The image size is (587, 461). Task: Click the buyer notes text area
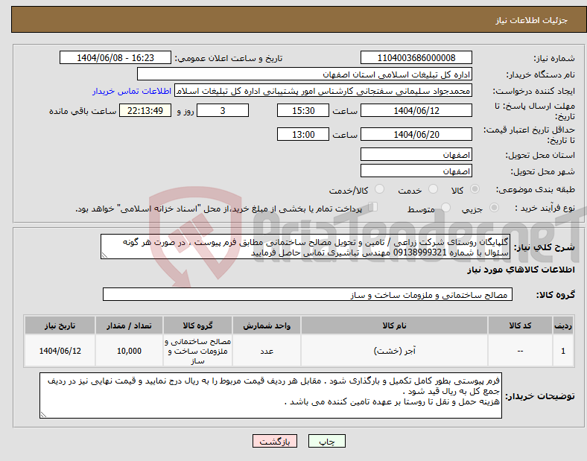click(x=270, y=395)
